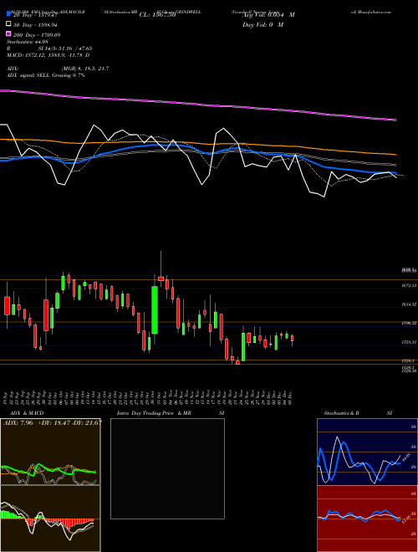
Task: Click the 'Intra Day Trading Price & MRSI' heading
Action: (171, 413)
